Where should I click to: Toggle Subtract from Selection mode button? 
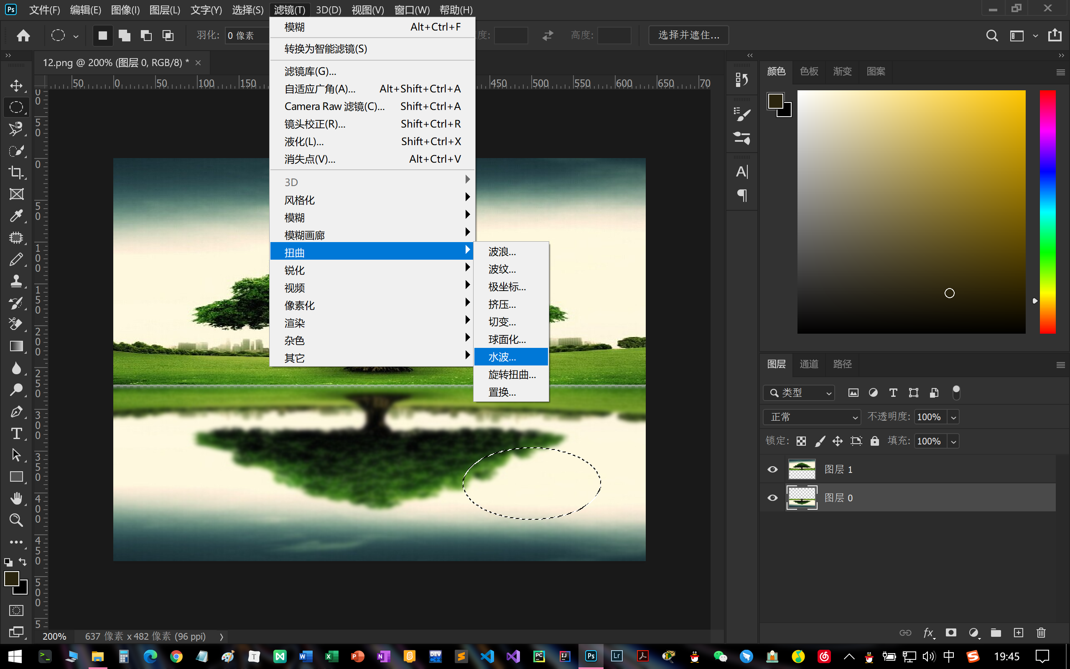coord(146,36)
